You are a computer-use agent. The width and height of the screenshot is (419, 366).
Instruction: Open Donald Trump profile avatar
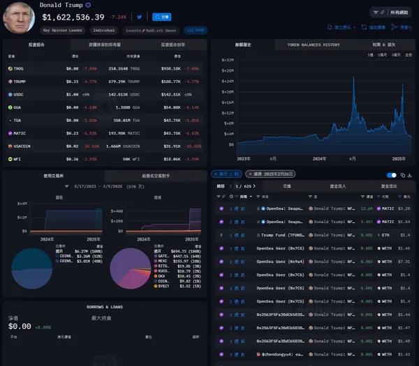click(x=19, y=17)
